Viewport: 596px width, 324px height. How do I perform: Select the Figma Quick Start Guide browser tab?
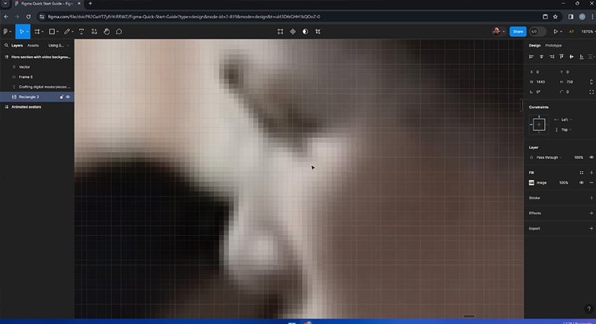pyautogui.click(x=47, y=3)
